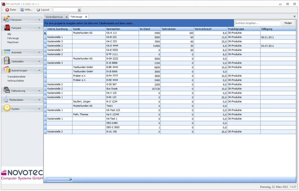
Task: Click the Flottendaten icon
Action: pyautogui.click(x=7, y=100)
